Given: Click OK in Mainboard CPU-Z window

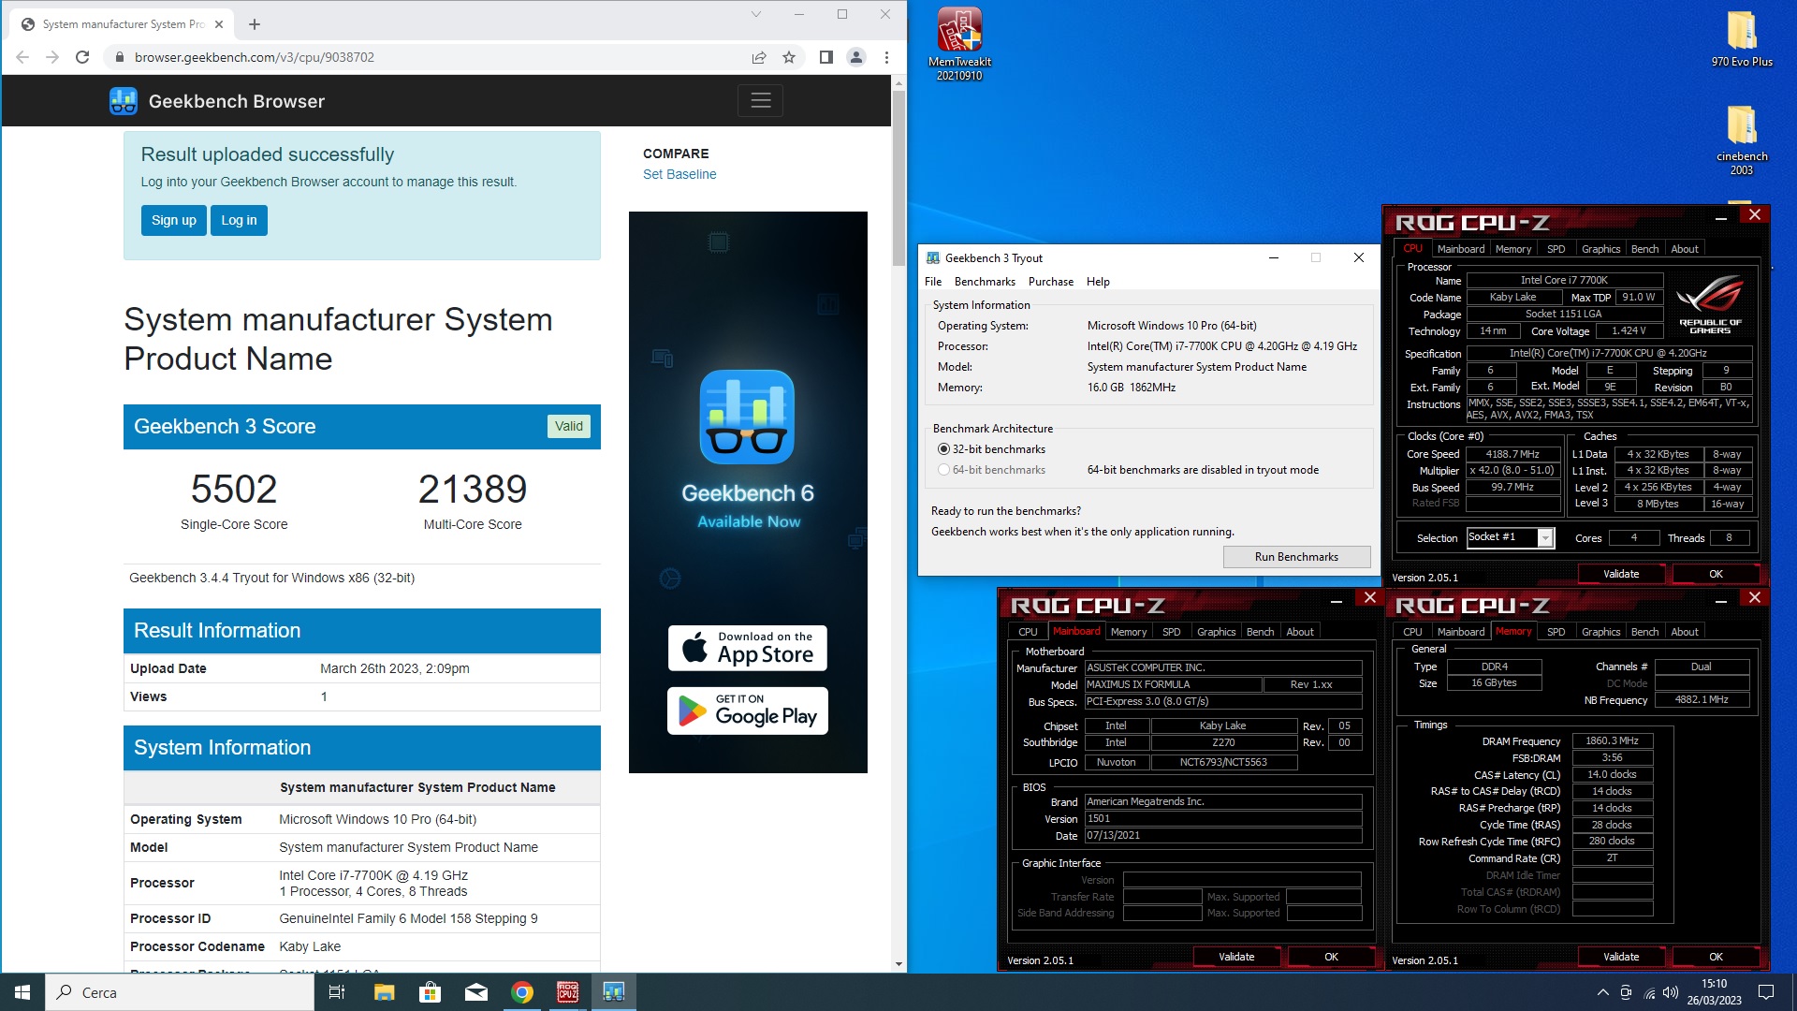Looking at the screenshot, I should (1331, 957).
